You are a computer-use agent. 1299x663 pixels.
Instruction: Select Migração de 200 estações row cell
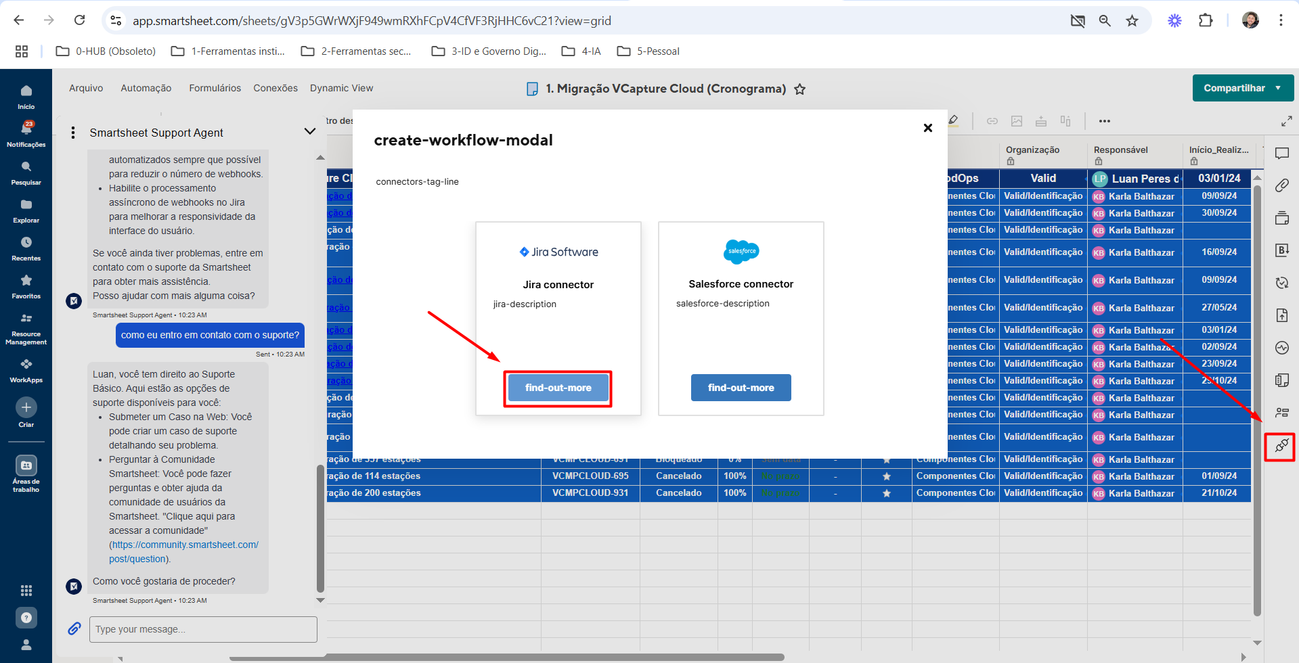click(x=434, y=493)
